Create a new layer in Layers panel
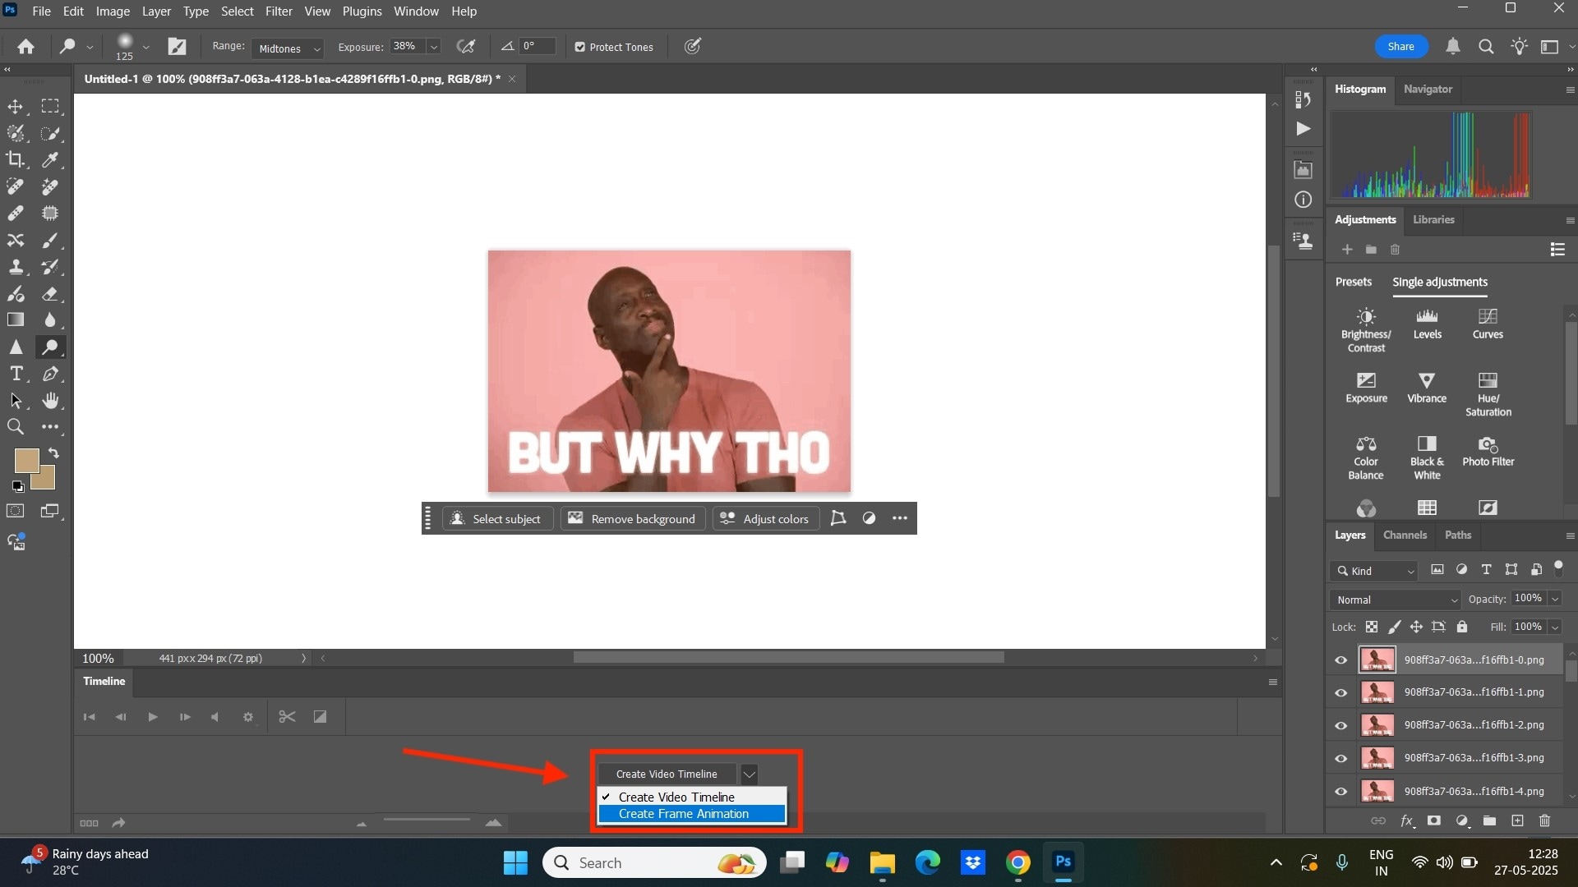 tap(1517, 820)
